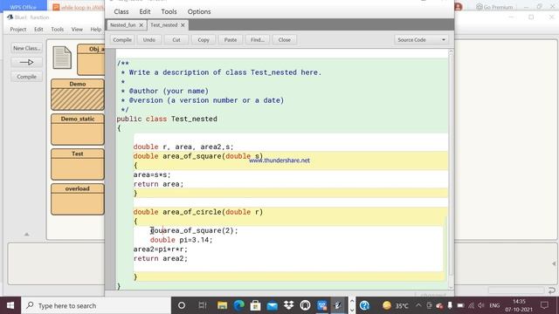Click the weather 35°C widget
The height and width of the screenshot is (314, 559).
pos(396,305)
